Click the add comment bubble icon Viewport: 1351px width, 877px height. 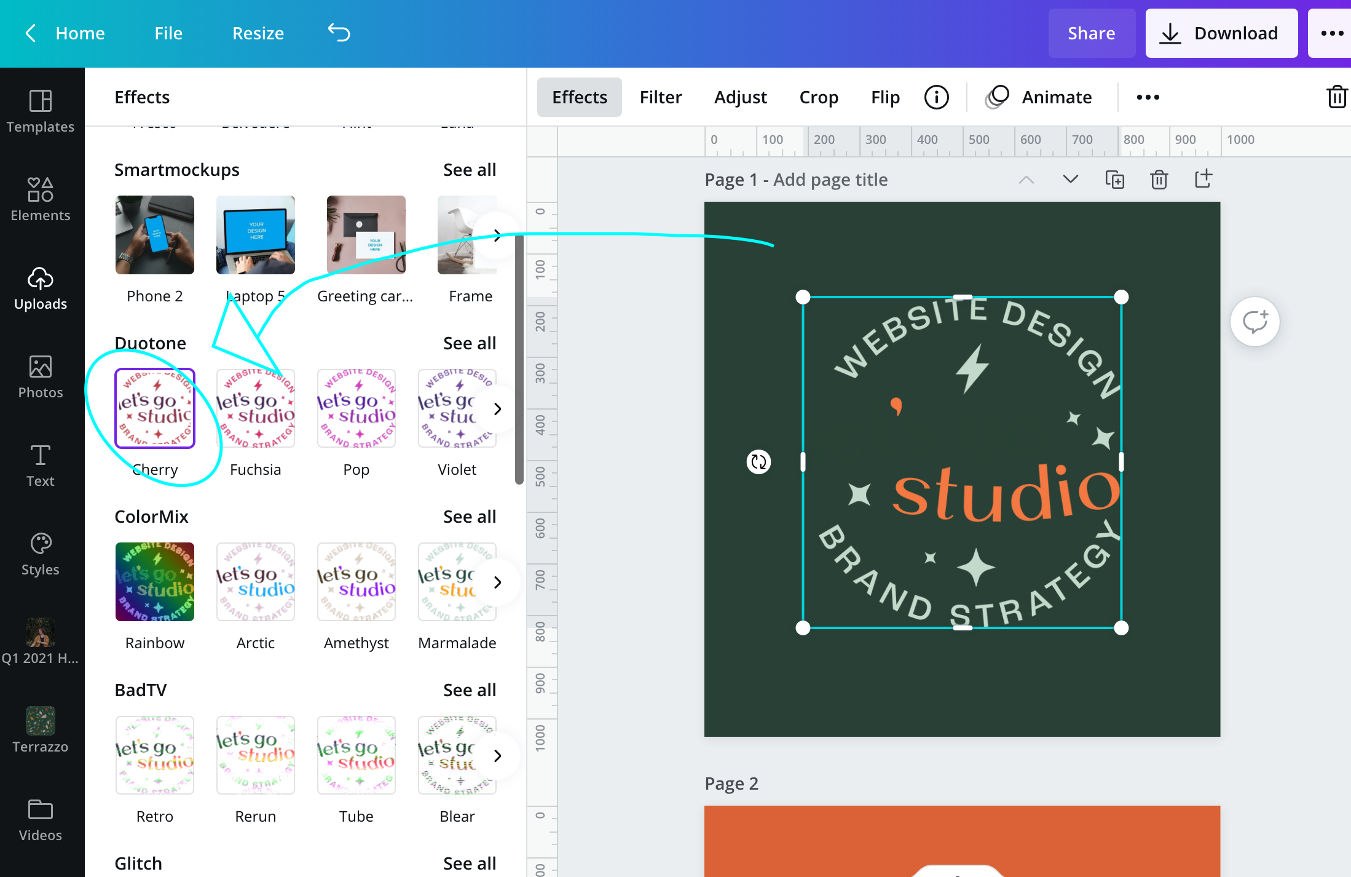click(1254, 322)
